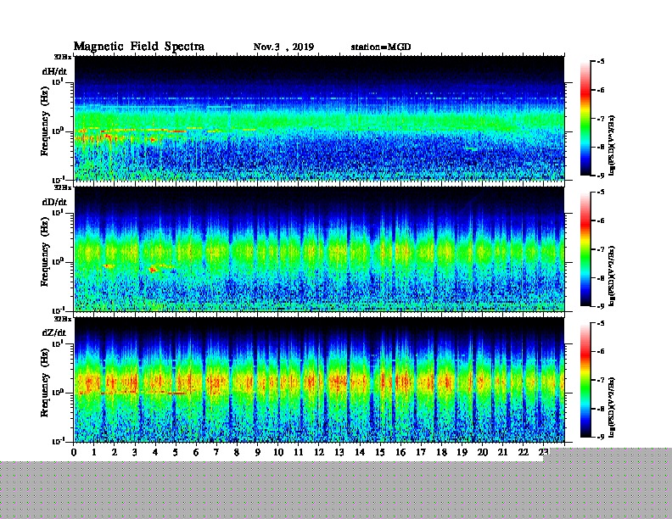Screen dimensions: 672x519
Task: Click hour tick label 22 on time axis
Action: coord(524,452)
